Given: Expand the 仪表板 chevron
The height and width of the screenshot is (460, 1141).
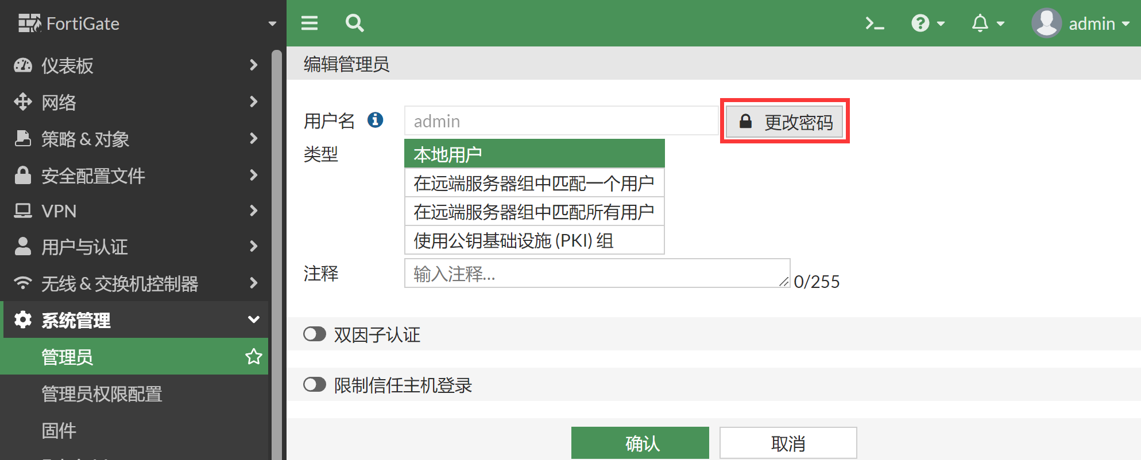Looking at the screenshot, I should (254, 65).
